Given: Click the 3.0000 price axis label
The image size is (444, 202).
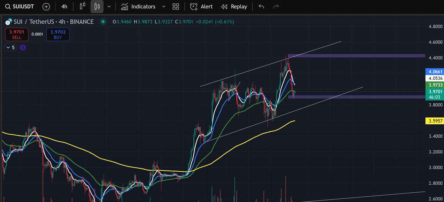Looking at the screenshot, I should coord(435,168).
